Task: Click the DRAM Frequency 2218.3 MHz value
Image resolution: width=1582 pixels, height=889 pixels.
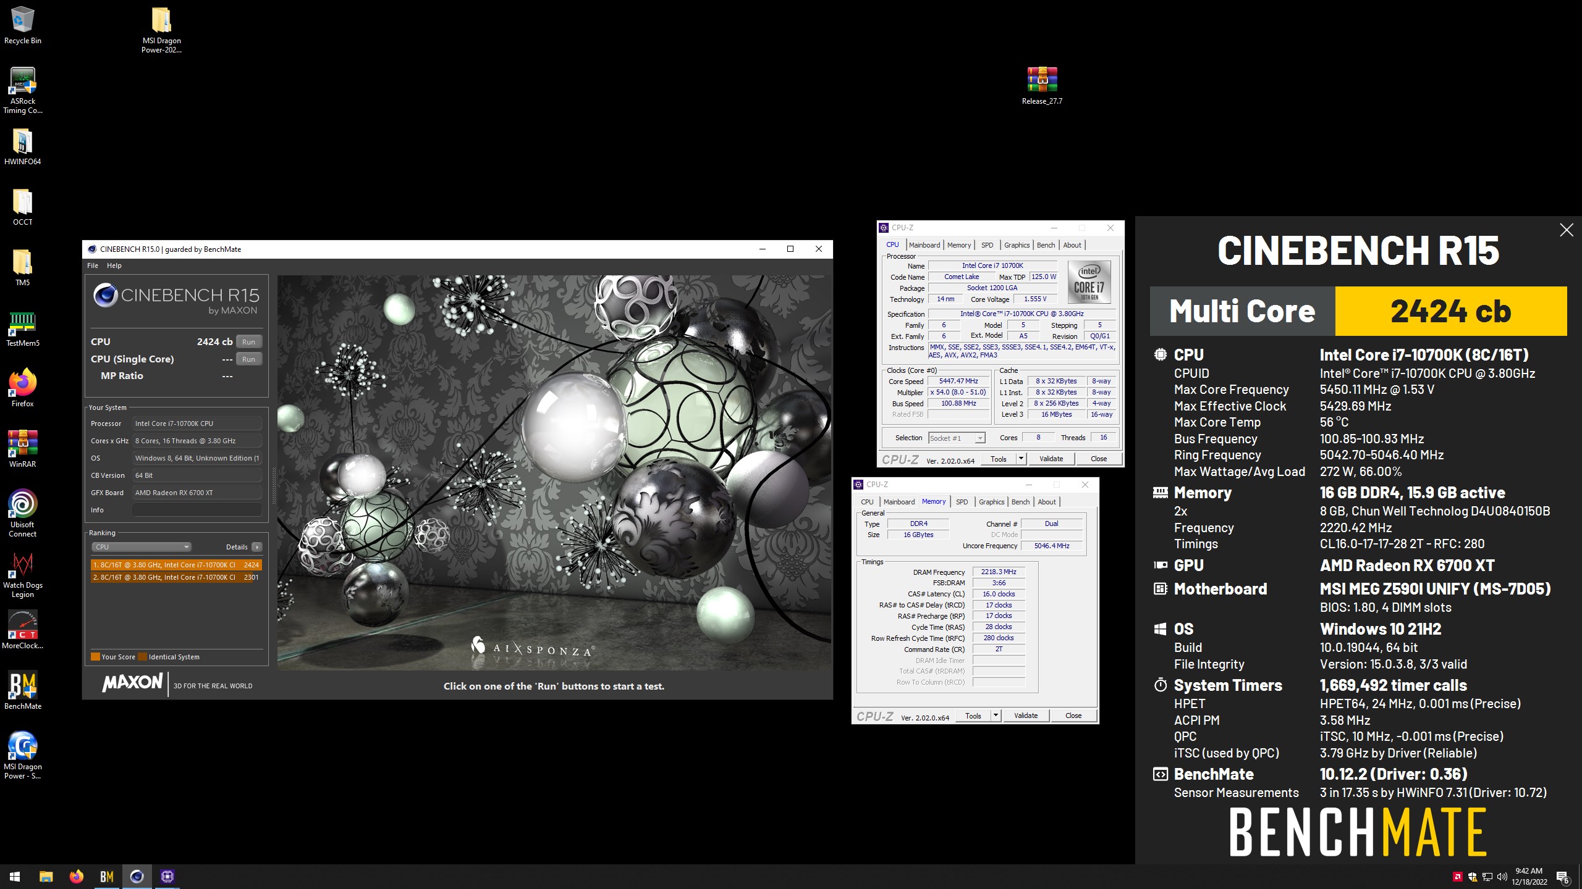Action: pyautogui.click(x=999, y=572)
